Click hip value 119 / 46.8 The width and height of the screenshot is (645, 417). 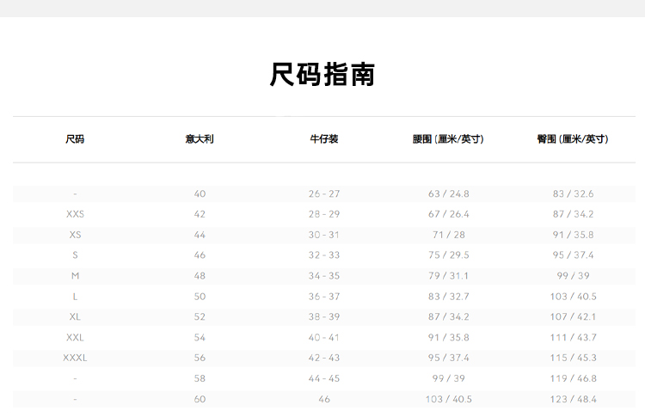click(573, 378)
